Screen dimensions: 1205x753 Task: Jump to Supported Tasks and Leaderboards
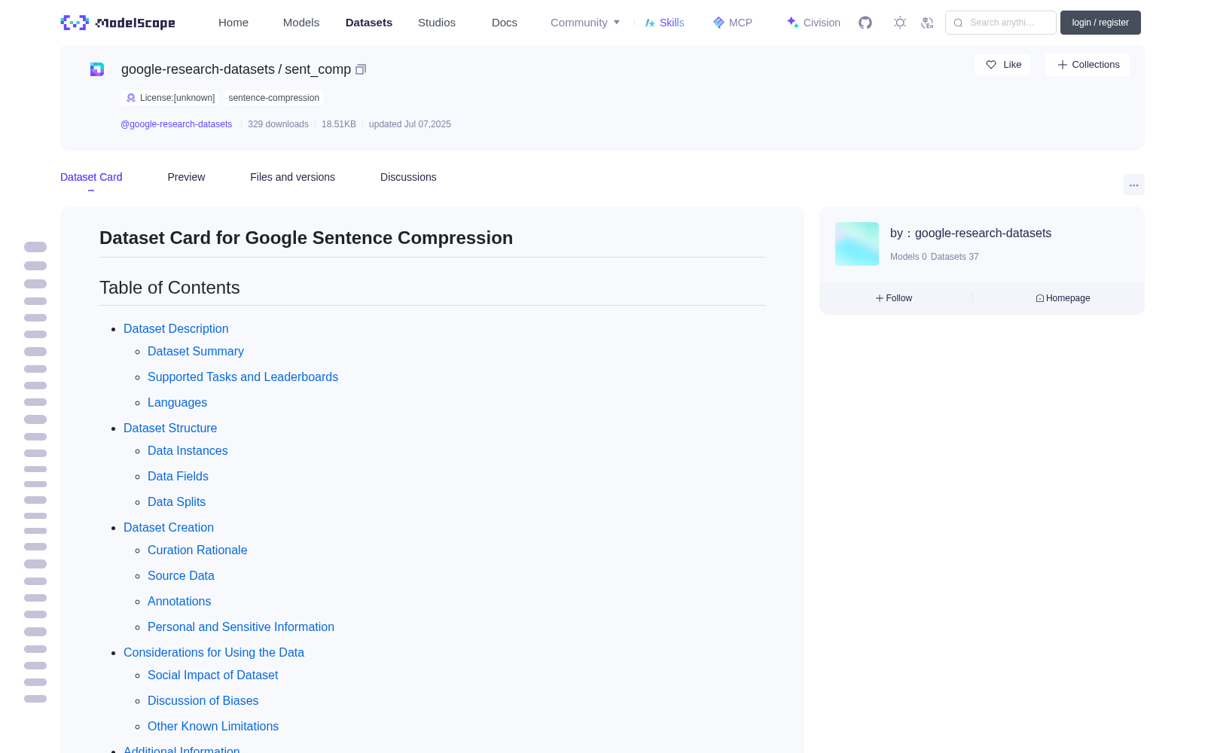pos(243,376)
